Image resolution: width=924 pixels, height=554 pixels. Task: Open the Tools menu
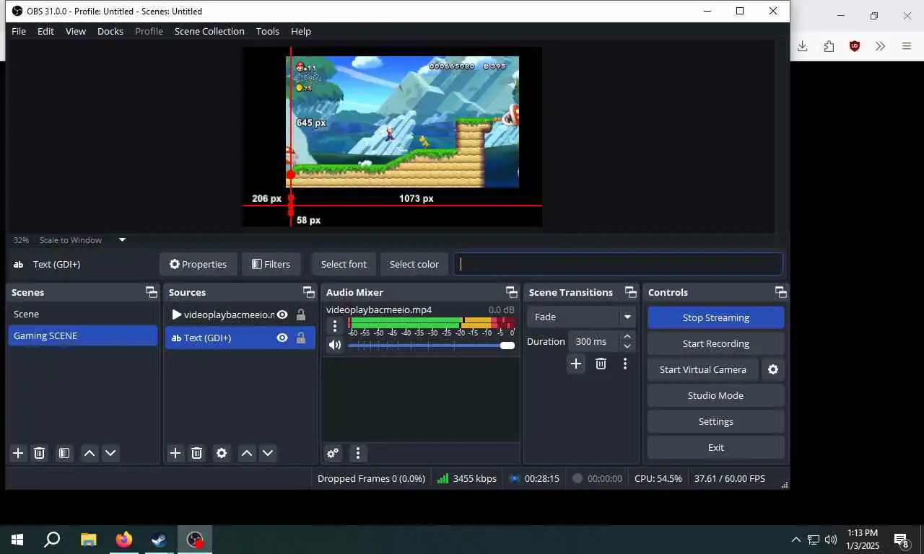tap(268, 31)
